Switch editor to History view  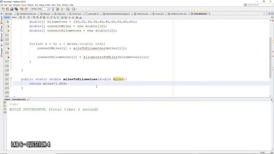point(14,17)
